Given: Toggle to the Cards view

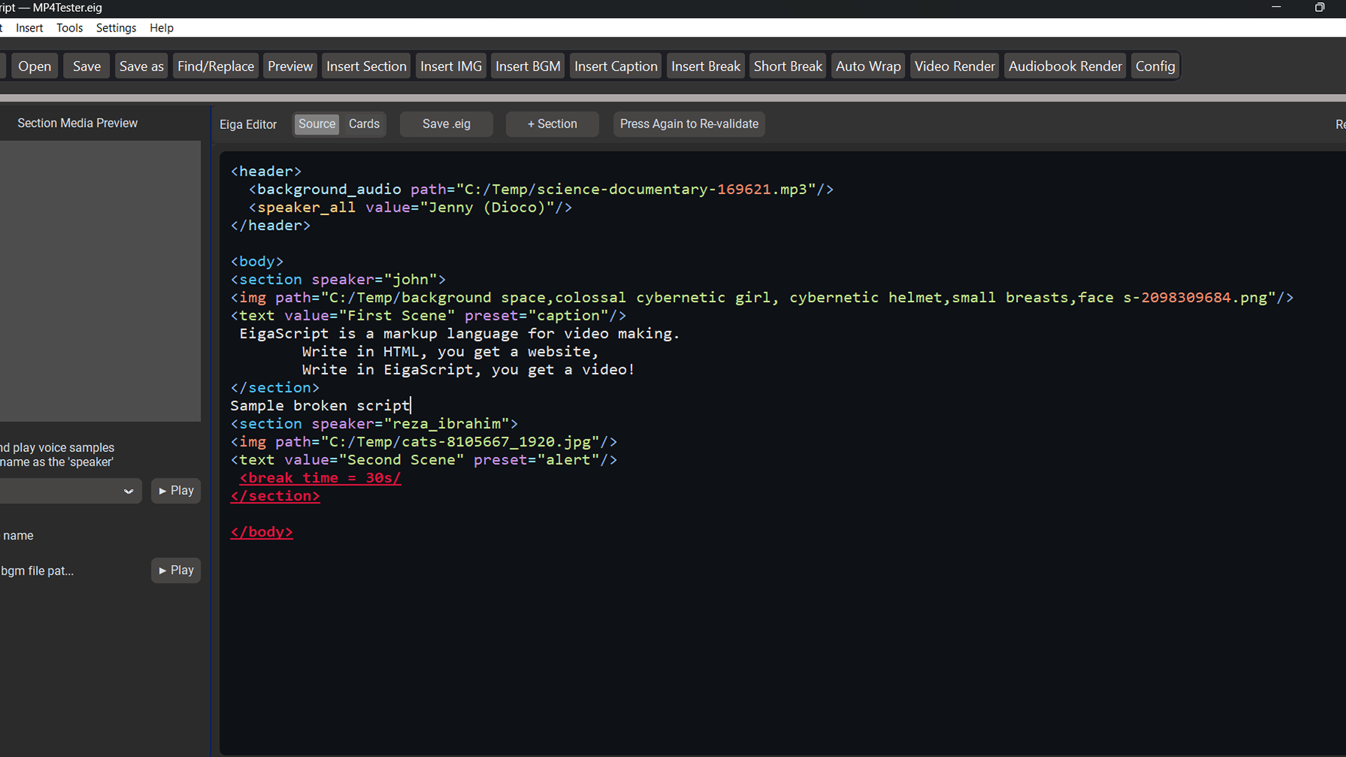Looking at the screenshot, I should pyautogui.click(x=363, y=124).
